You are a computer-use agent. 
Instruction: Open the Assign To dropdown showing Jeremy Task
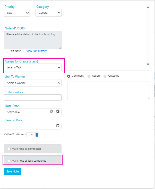[x=32, y=67]
